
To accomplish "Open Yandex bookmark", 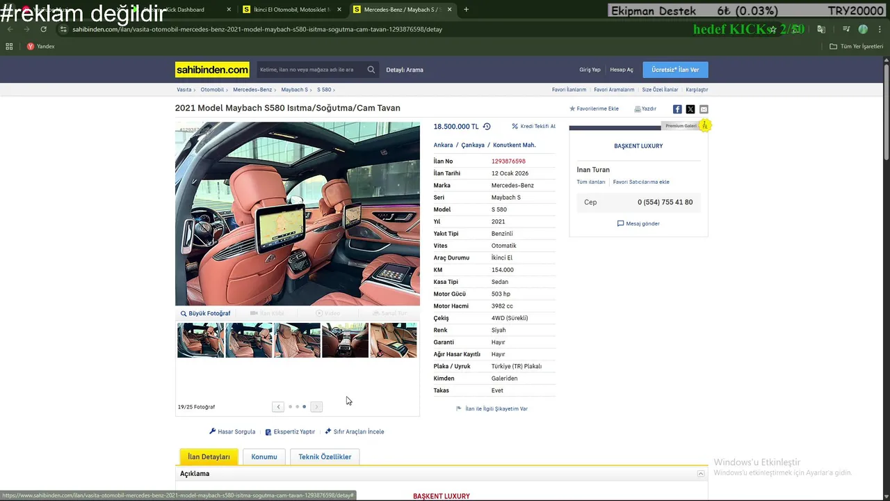I will click(x=40, y=47).
